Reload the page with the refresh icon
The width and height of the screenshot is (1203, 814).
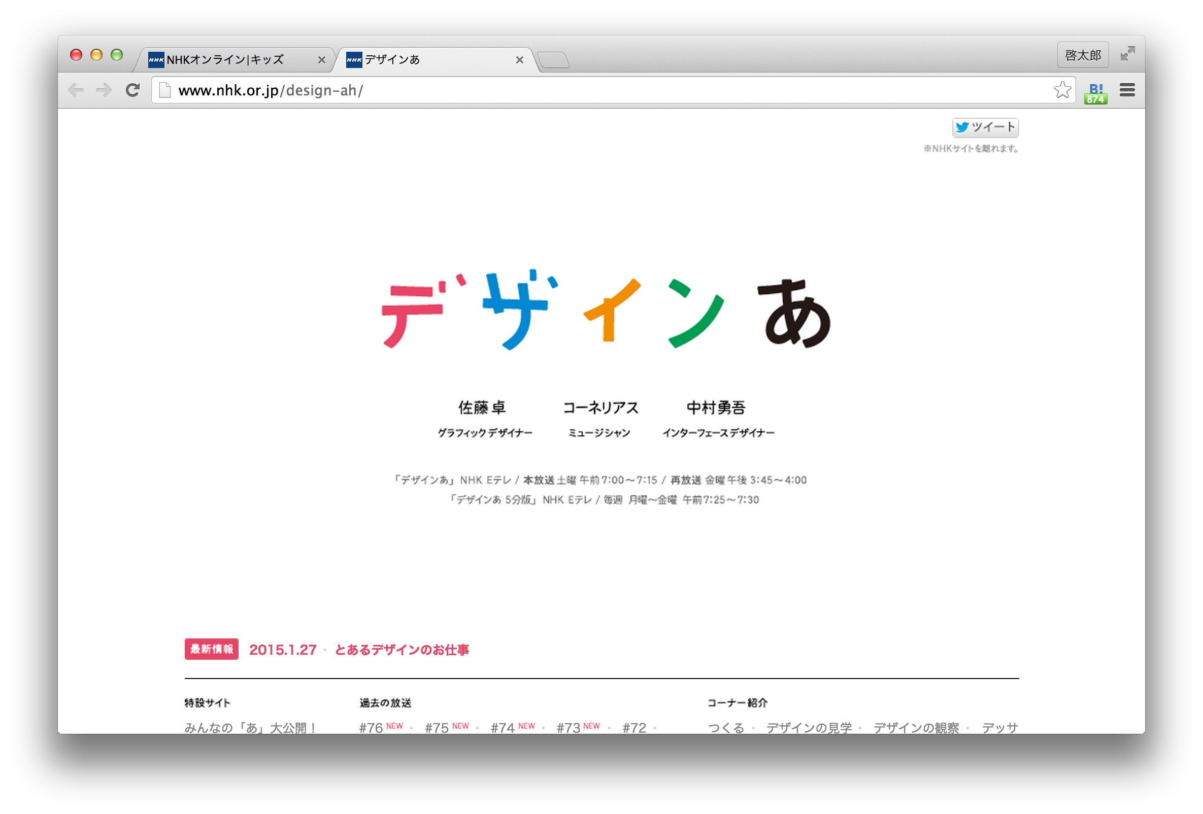click(x=132, y=90)
